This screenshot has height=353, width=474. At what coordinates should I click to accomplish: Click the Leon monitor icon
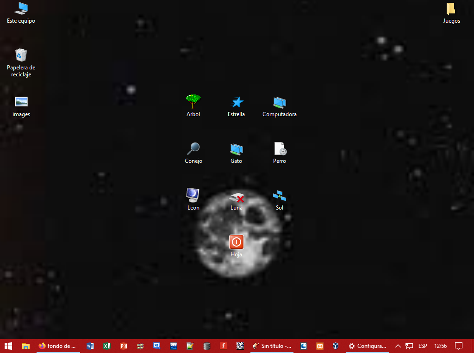(193, 195)
